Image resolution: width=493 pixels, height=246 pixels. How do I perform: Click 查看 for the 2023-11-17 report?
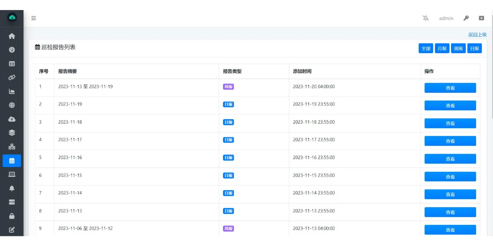(x=450, y=141)
